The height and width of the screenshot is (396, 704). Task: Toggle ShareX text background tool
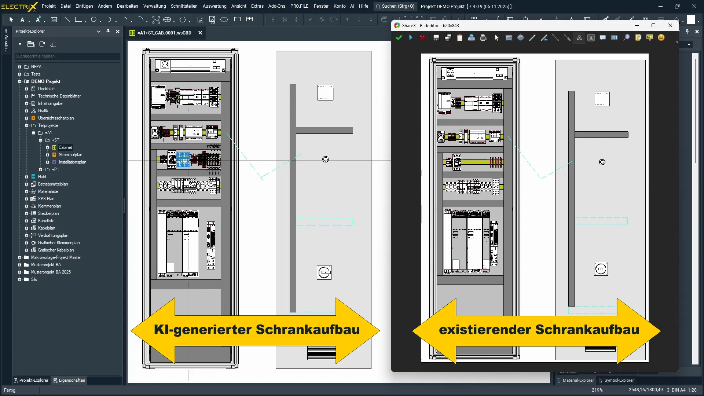pyautogui.click(x=591, y=37)
